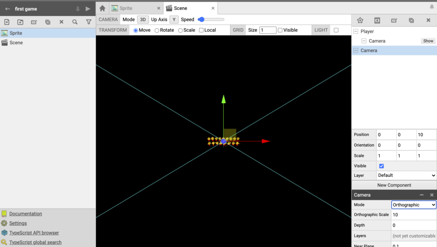Create a new actor in the scene tree toolbar
Viewport: 437px width, 247px height.
point(360,20)
